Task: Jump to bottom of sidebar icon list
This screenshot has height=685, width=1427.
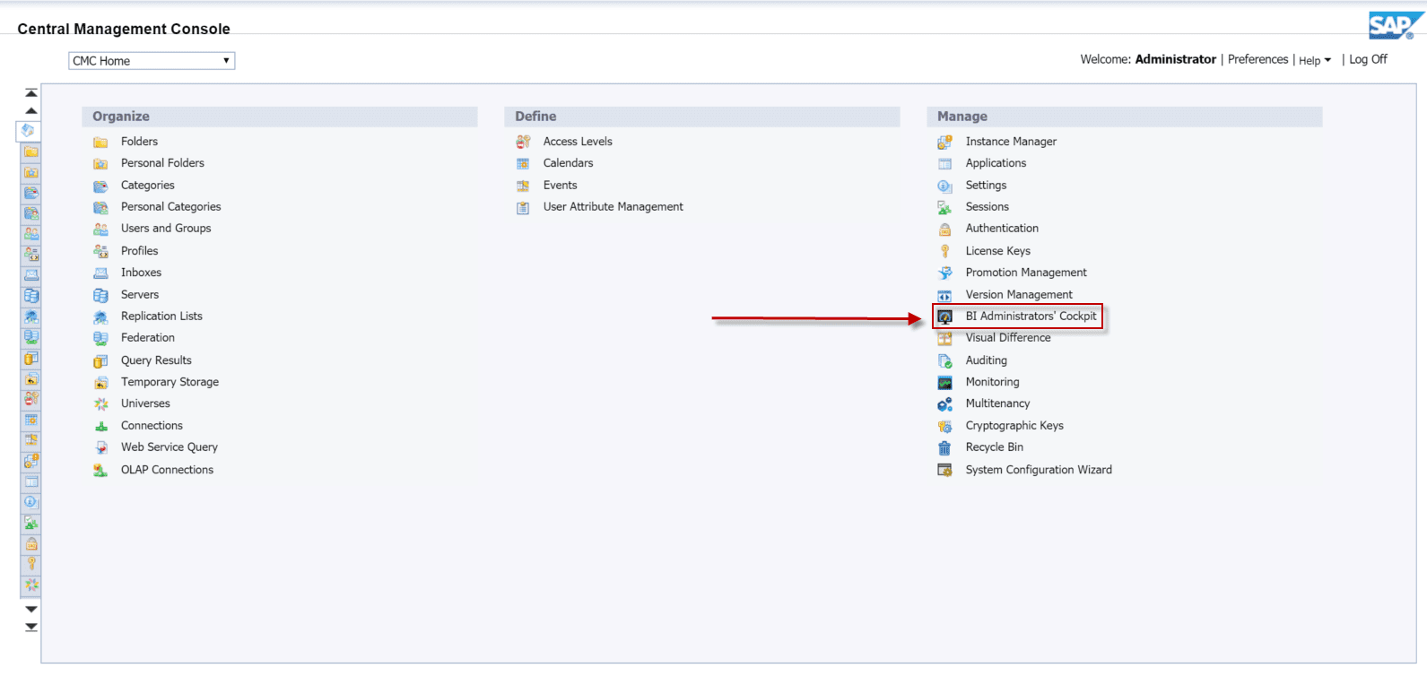Action: pos(31,627)
